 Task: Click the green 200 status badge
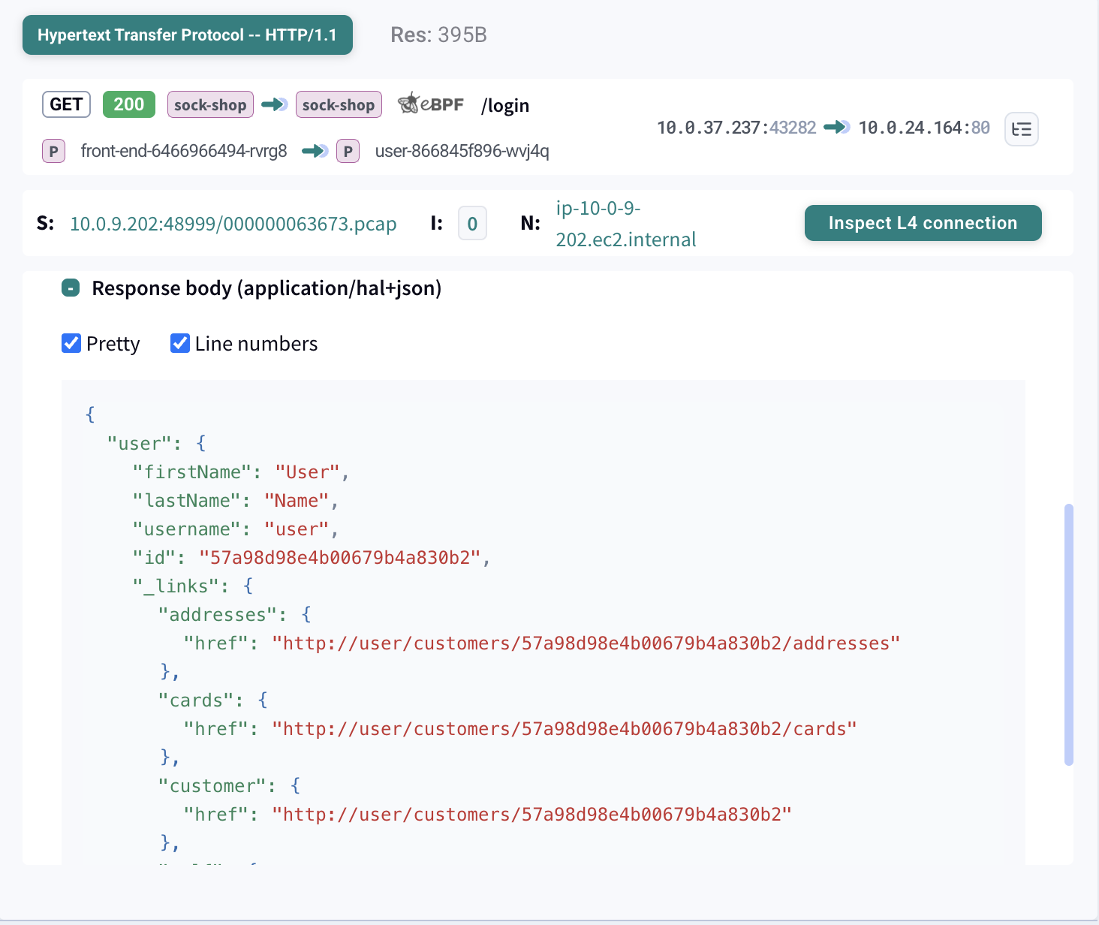pyautogui.click(x=128, y=104)
